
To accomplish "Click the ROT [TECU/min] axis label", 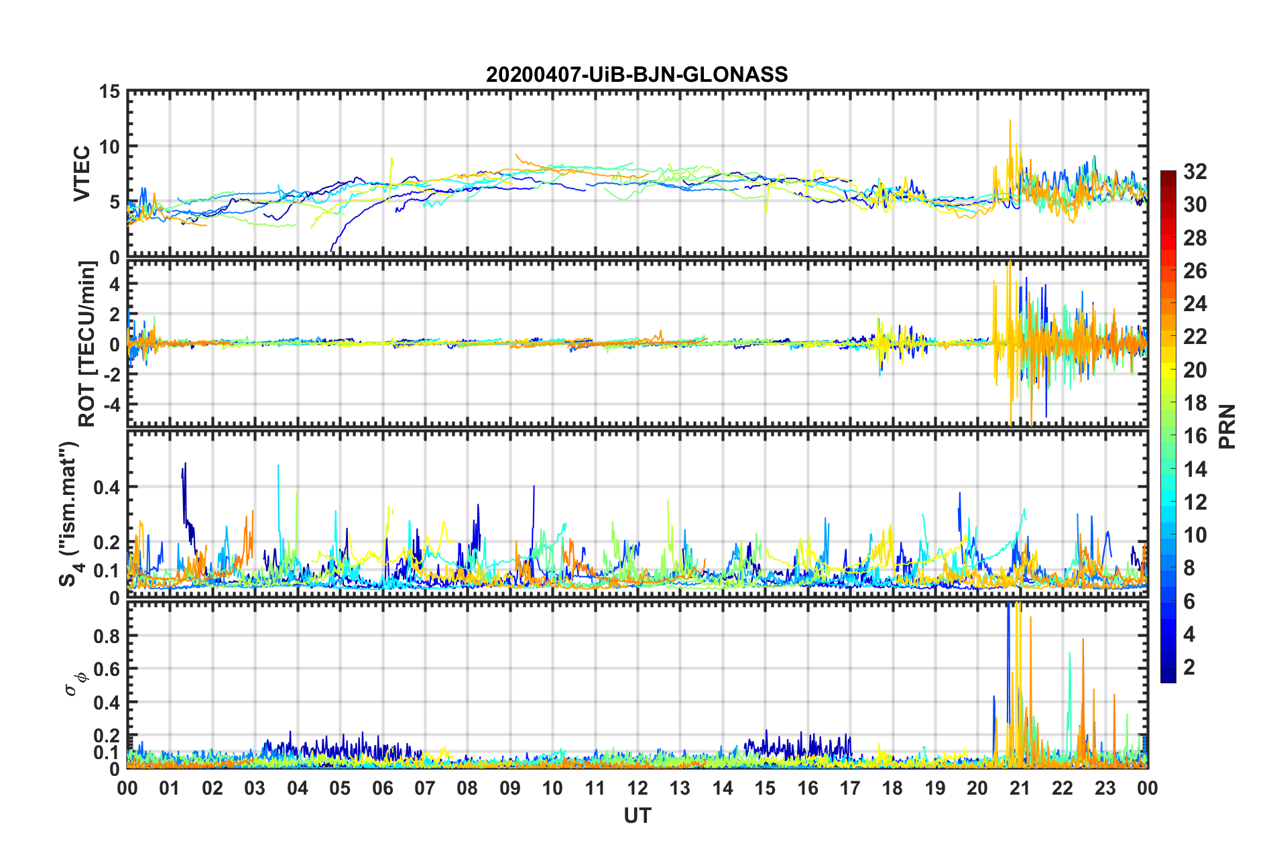I will (87, 344).
